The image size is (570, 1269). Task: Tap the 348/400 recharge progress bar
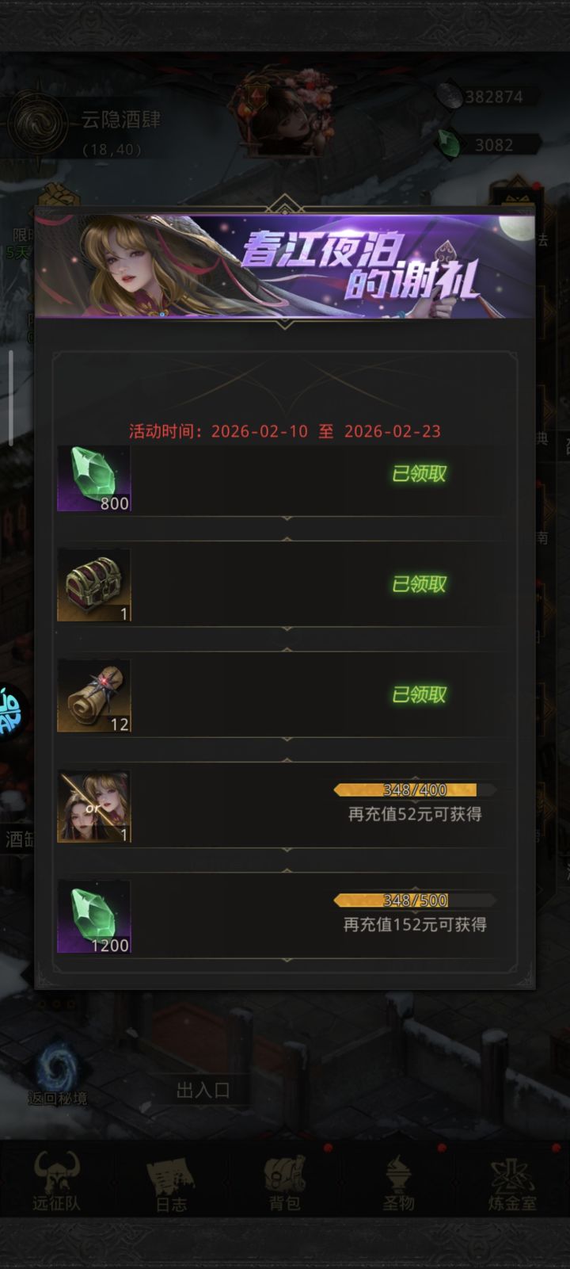click(415, 789)
